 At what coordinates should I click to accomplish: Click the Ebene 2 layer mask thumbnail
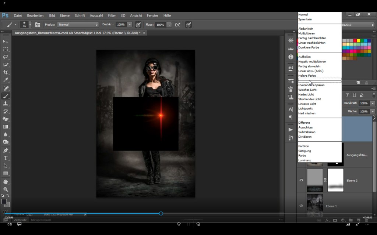(x=335, y=180)
